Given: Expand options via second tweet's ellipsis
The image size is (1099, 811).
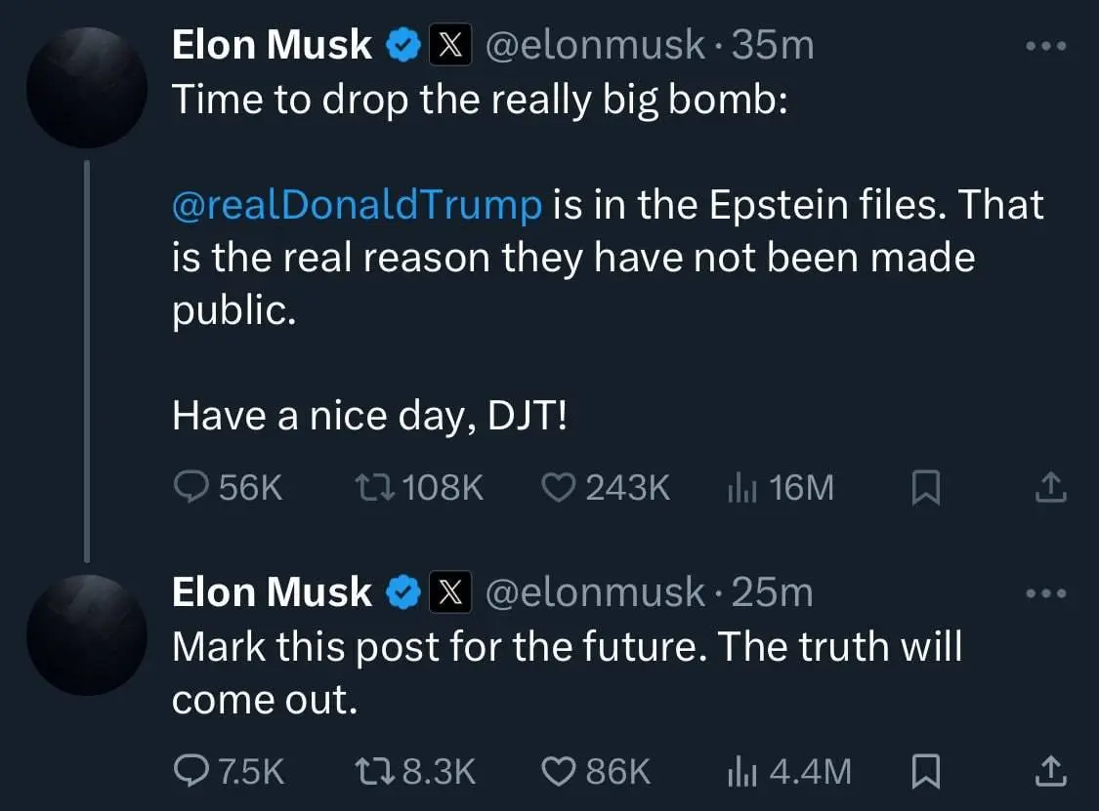Looking at the screenshot, I should point(1045,591).
